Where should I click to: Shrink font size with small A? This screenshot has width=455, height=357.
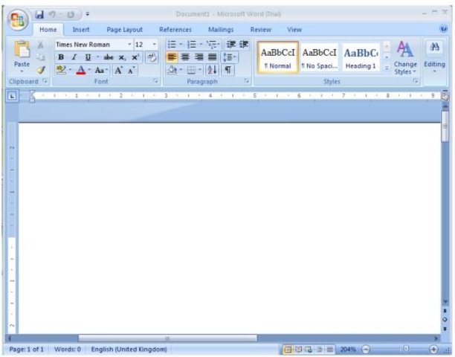[132, 70]
